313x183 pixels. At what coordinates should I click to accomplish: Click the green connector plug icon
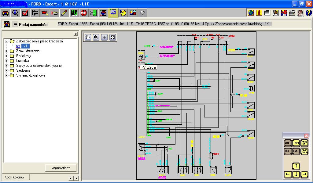click(94, 13)
